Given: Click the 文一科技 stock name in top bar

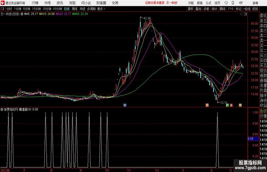Looking at the screenshot, I should (x=172, y=3).
